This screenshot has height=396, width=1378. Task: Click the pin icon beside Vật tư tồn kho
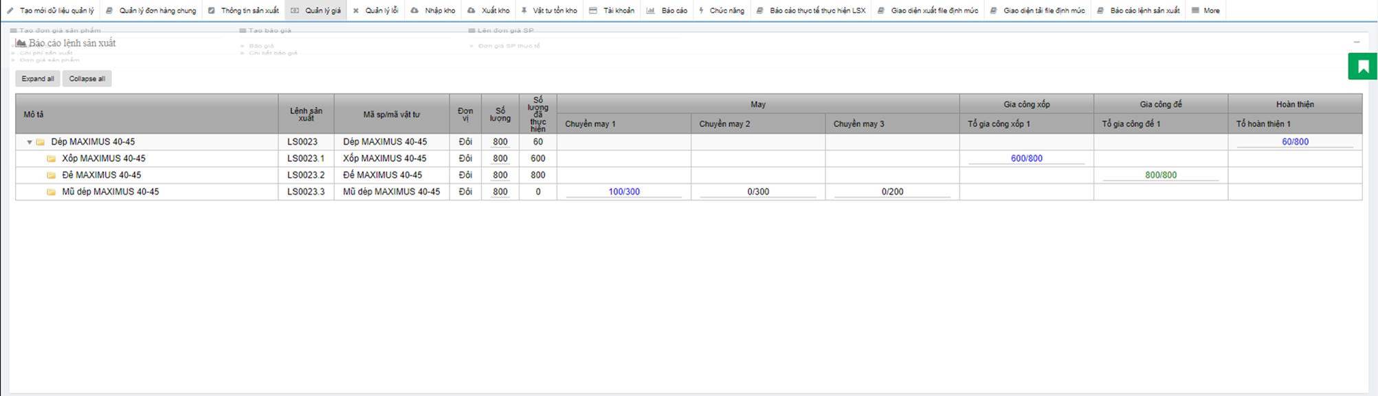524,11
